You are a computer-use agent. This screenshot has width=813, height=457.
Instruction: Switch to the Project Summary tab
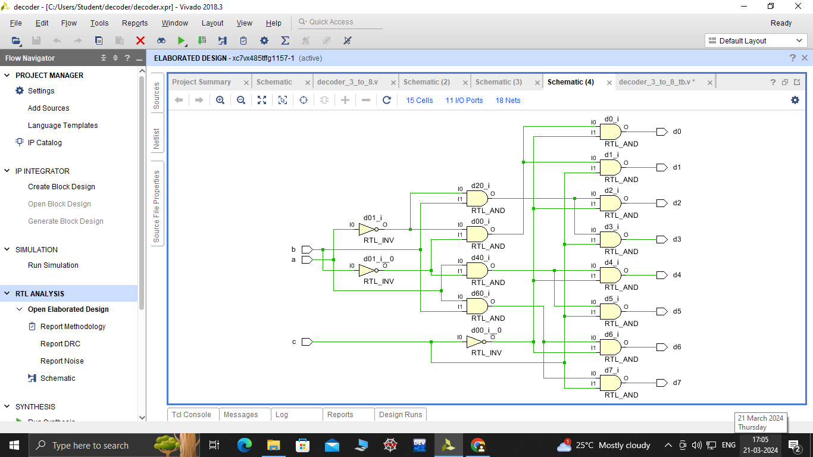[201, 82]
